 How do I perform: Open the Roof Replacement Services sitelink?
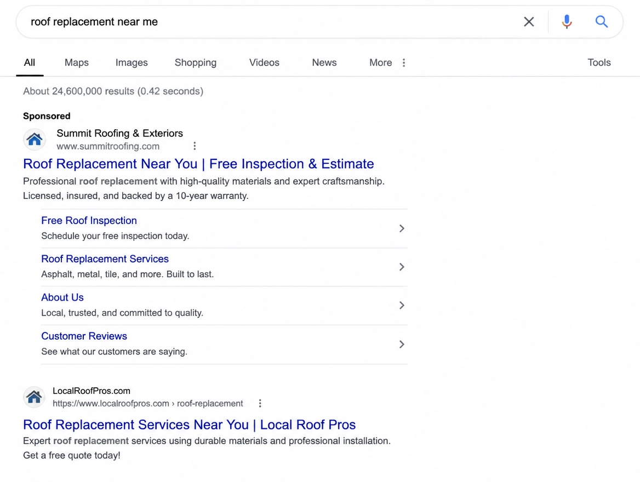click(x=105, y=259)
